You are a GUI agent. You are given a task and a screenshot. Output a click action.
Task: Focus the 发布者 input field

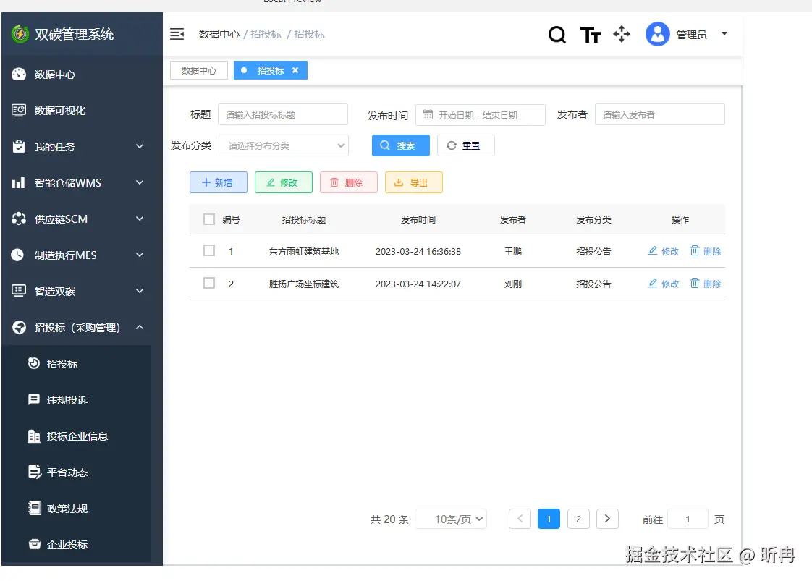pos(660,114)
